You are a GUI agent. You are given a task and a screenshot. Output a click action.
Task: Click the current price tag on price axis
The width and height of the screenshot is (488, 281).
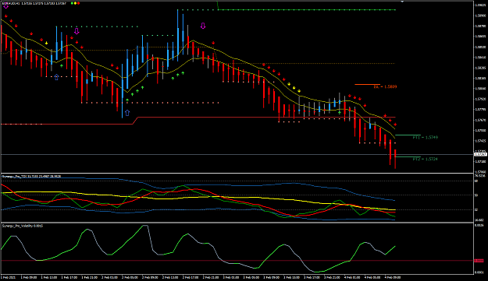(x=480, y=154)
